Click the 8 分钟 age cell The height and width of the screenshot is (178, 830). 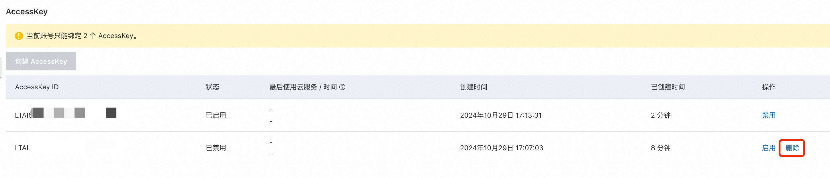tap(661, 148)
